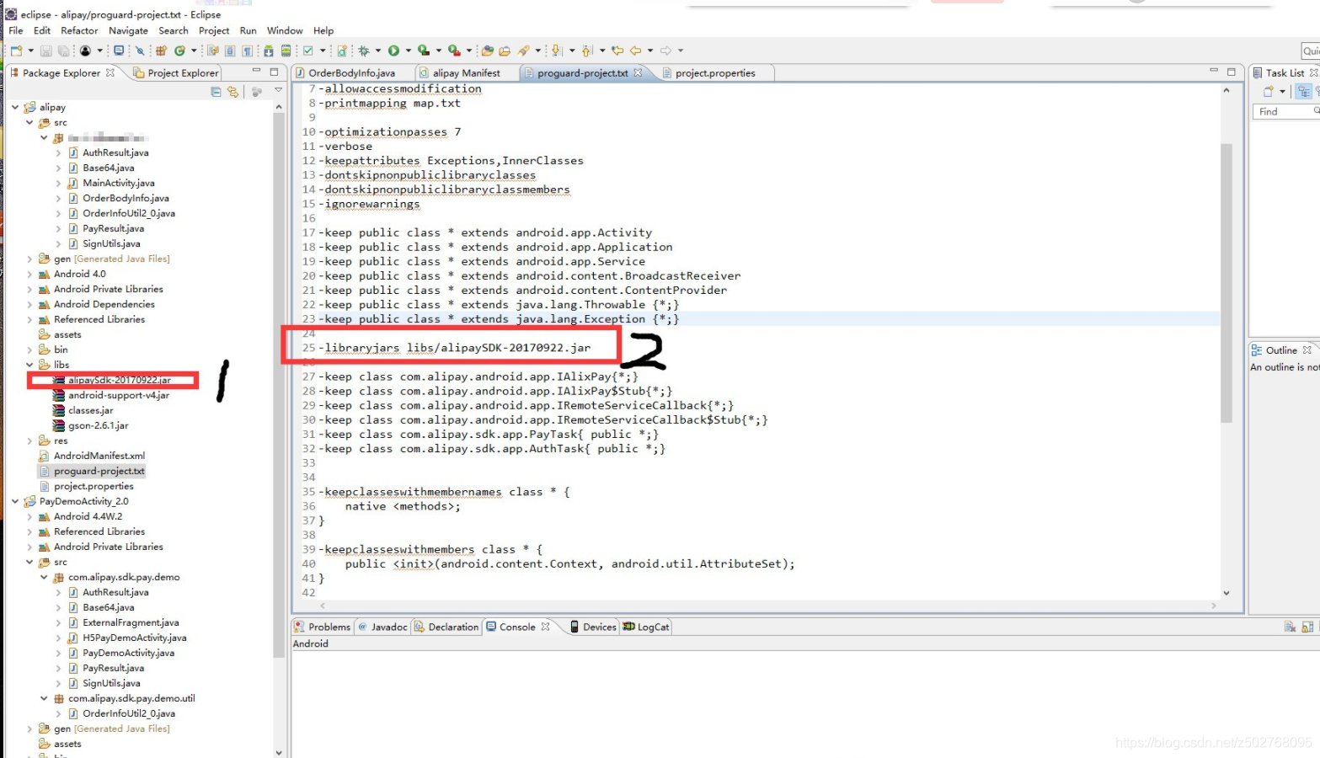Switch to the Project Explorer tab
The height and width of the screenshot is (758, 1320).
(176, 73)
